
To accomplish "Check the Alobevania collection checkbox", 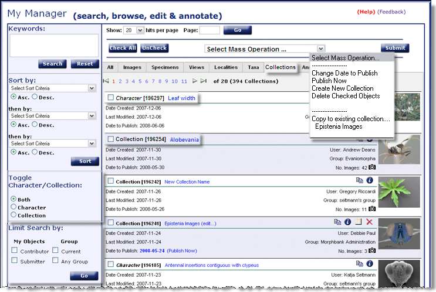I will pyautogui.click(x=111, y=139).
